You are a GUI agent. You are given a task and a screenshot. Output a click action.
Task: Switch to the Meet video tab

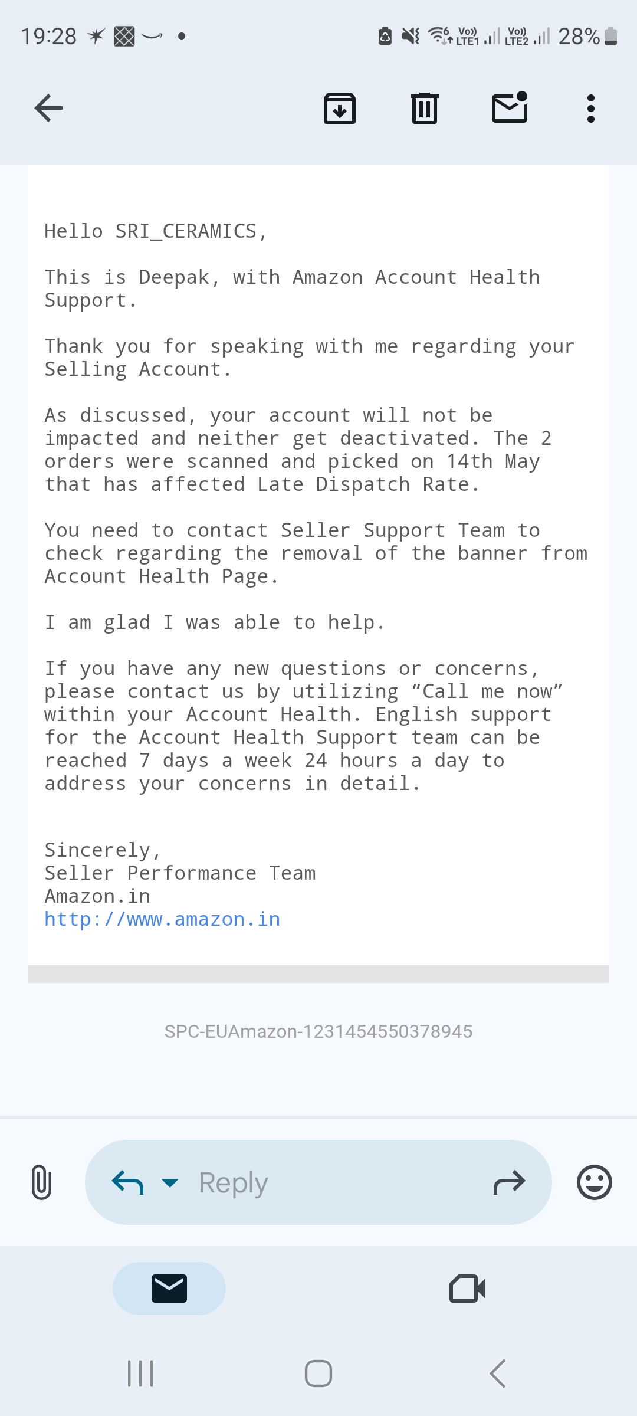point(467,1289)
